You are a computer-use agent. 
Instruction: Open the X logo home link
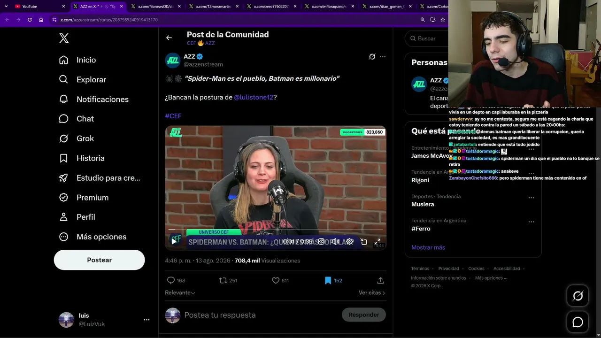(64, 38)
